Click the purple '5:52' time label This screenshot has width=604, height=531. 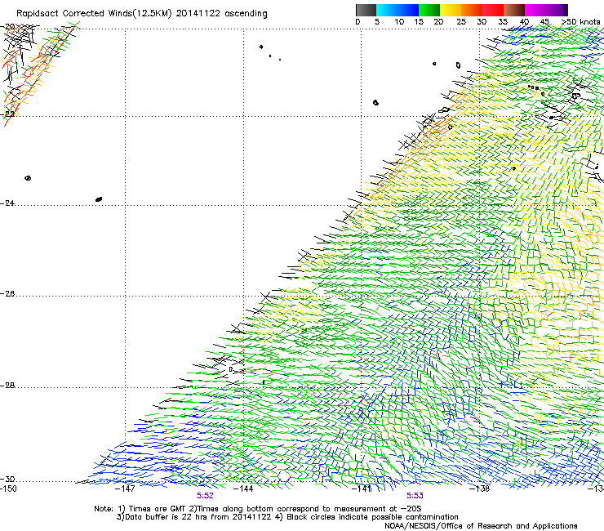(205, 496)
